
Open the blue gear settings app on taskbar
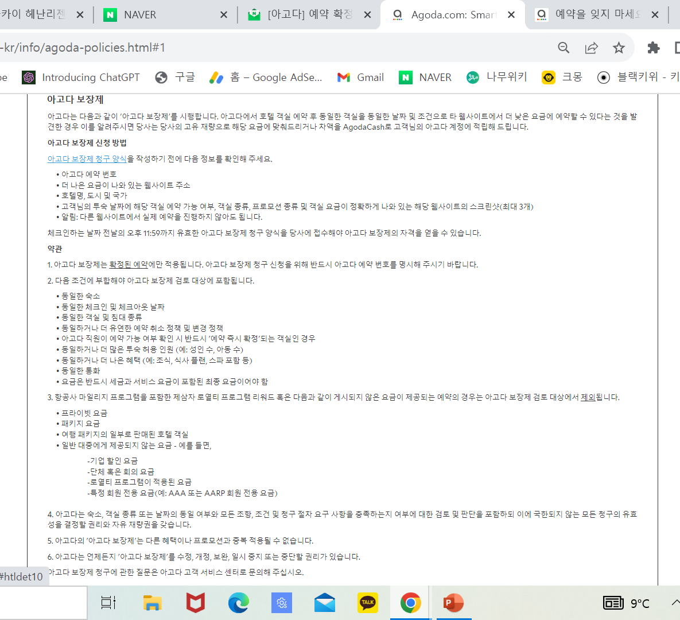281,603
